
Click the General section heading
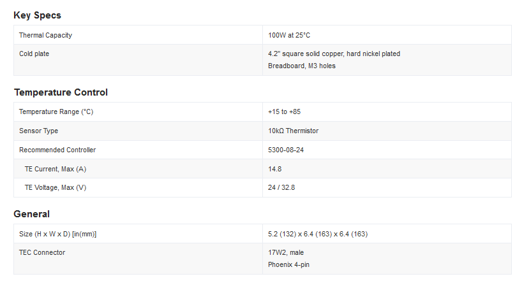pyautogui.click(x=31, y=214)
